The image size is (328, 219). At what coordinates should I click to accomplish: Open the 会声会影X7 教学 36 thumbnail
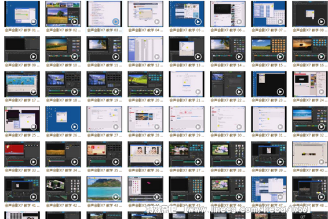(145, 154)
